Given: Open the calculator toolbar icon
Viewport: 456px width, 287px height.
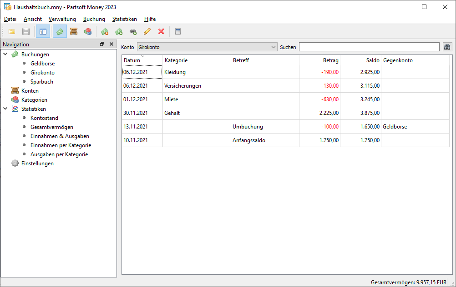Looking at the screenshot, I should coord(178,31).
